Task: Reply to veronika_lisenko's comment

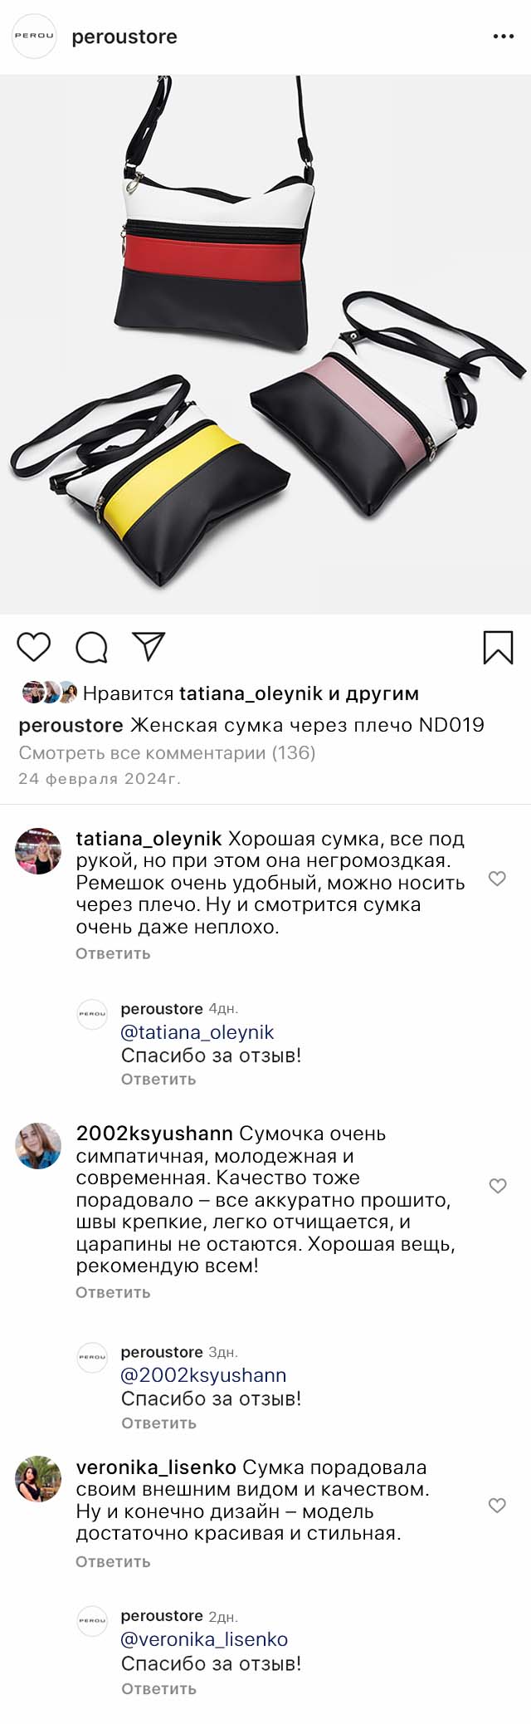Action: 113,1562
